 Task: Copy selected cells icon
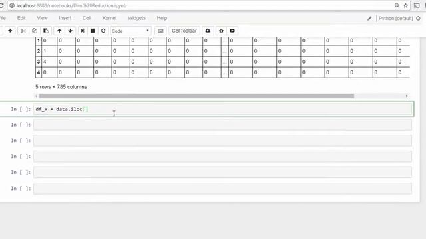35,31
